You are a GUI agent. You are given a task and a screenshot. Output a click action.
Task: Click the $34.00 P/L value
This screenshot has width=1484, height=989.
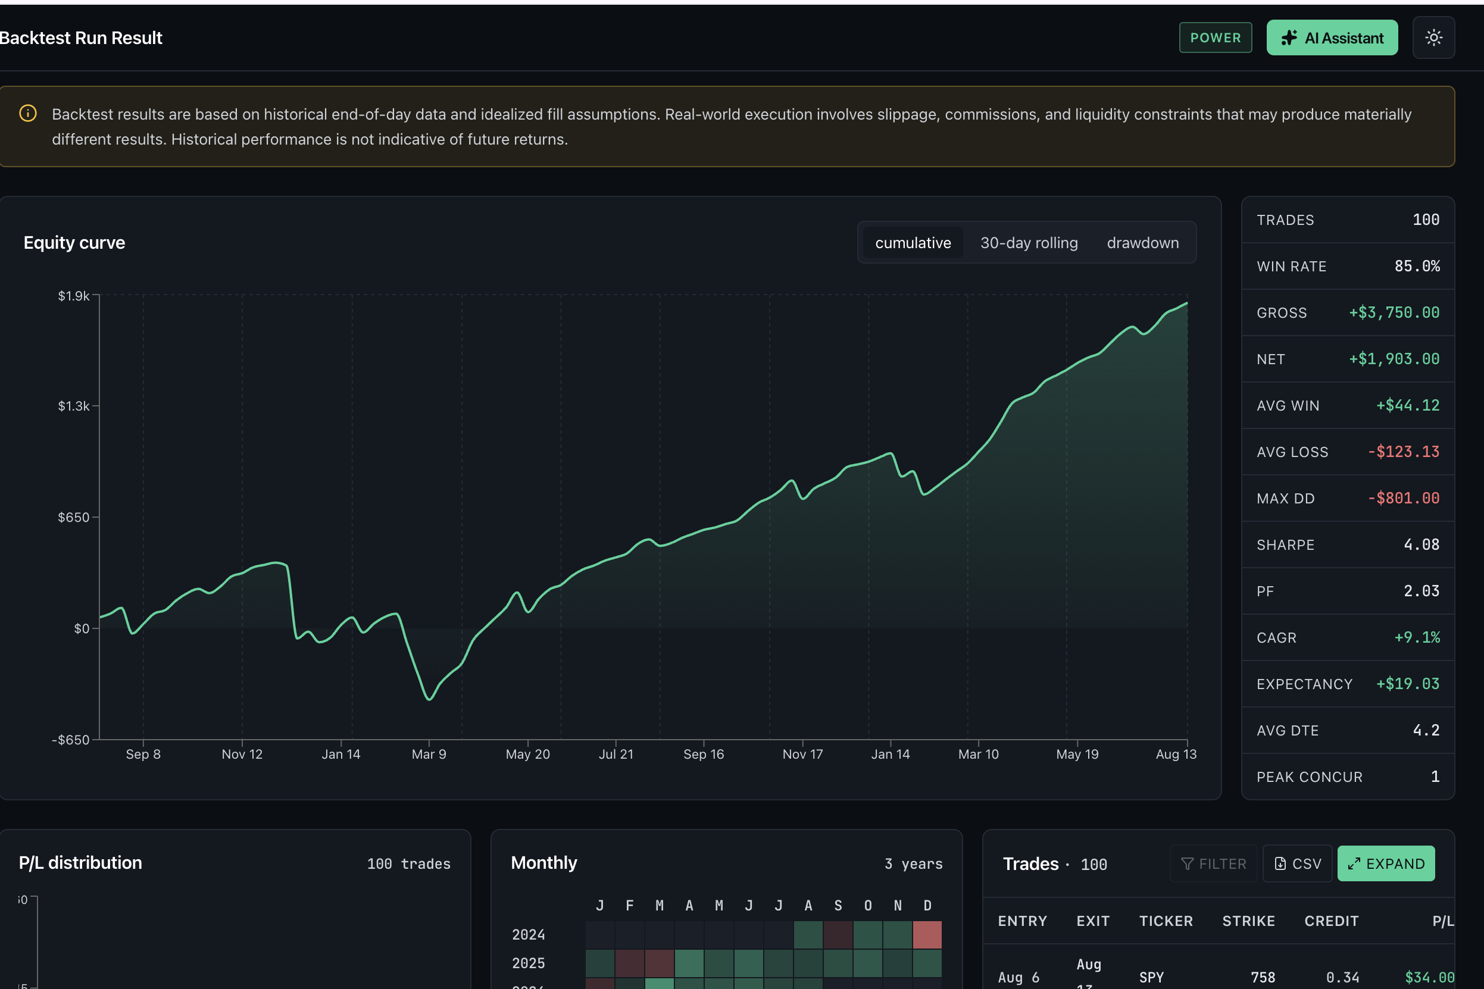[x=1429, y=977]
